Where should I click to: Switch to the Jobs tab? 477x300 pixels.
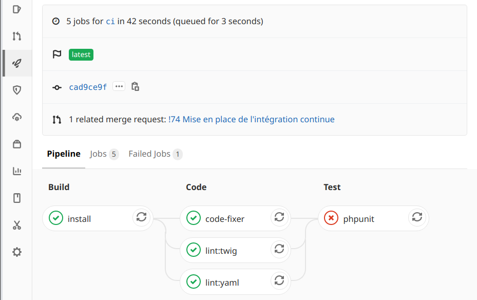[104, 154]
